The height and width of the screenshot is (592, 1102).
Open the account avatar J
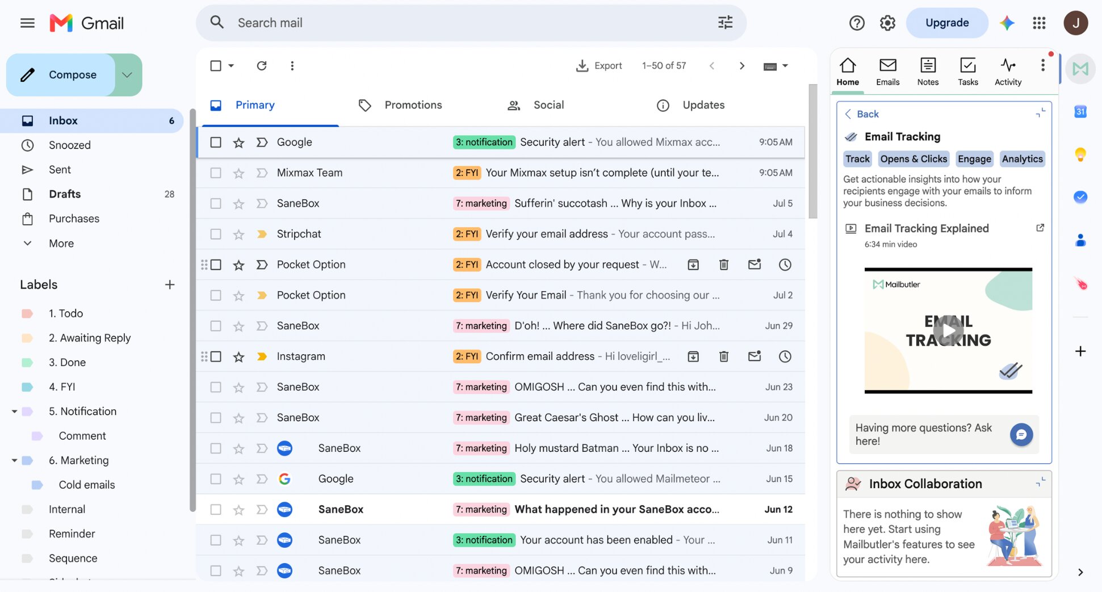pos(1075,23)
